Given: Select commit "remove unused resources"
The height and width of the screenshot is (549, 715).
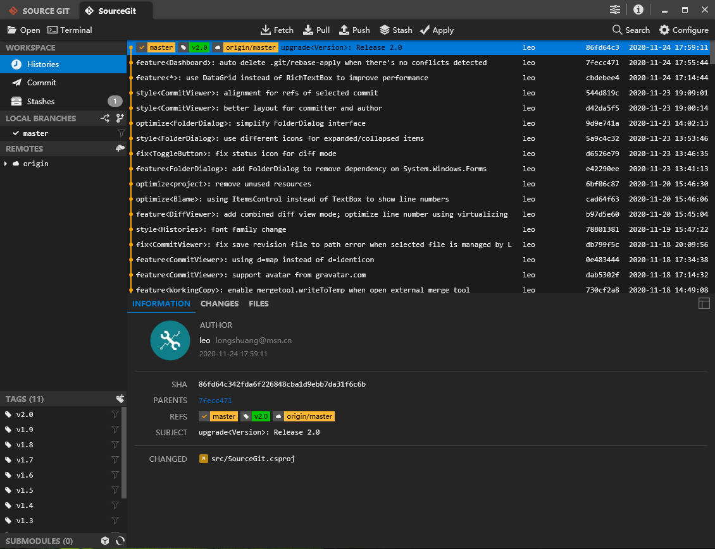Looking at the screenshot, I should [x=419, y=184].
